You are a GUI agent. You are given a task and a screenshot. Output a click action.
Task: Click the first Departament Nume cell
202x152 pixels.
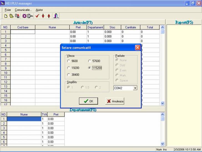(24, 119)
